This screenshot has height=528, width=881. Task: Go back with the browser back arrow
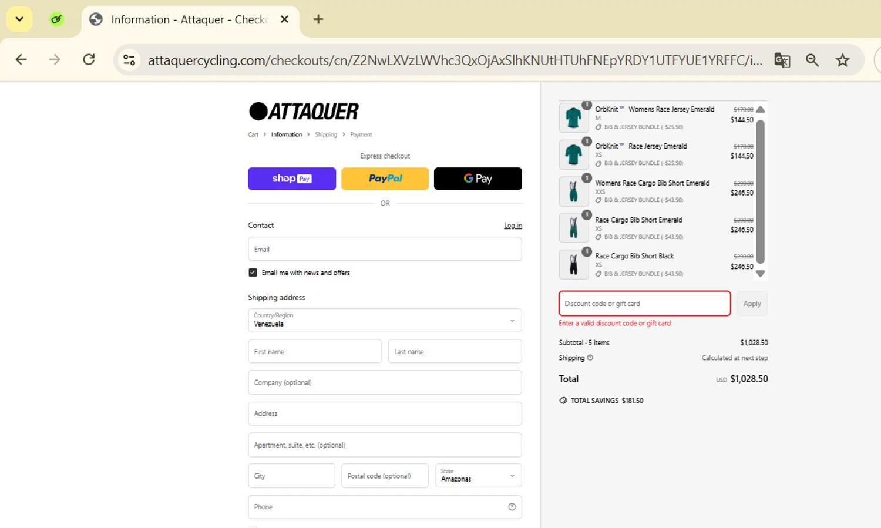pyautogui.click(x=21, y=59)
